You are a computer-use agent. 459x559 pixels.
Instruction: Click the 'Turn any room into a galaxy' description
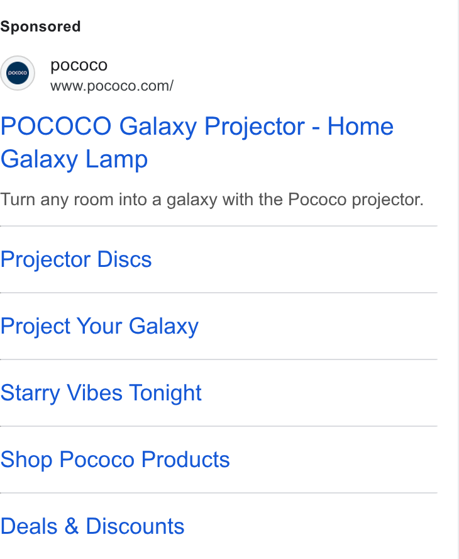[212, 200]
